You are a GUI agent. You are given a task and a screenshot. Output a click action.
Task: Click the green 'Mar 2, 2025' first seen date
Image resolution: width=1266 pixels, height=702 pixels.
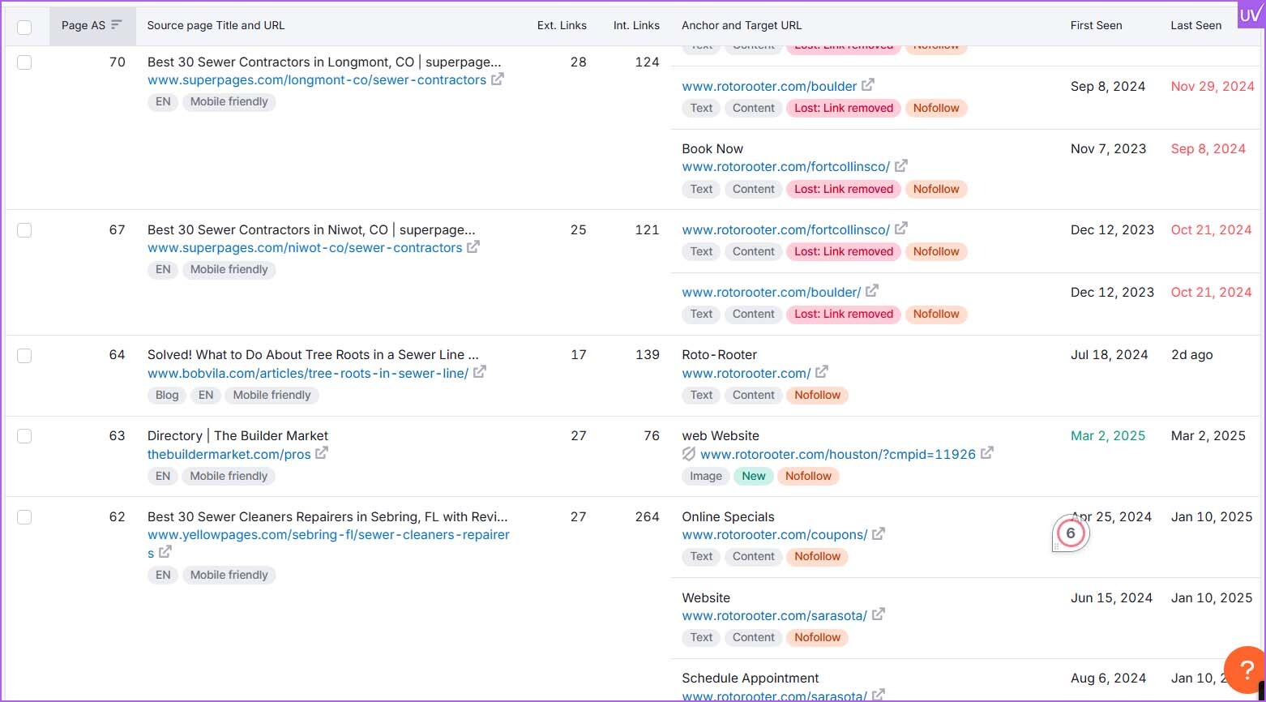1108,435
